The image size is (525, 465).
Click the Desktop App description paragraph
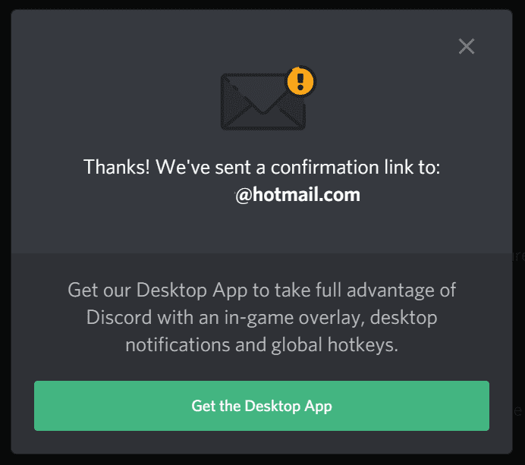(262, 317)
